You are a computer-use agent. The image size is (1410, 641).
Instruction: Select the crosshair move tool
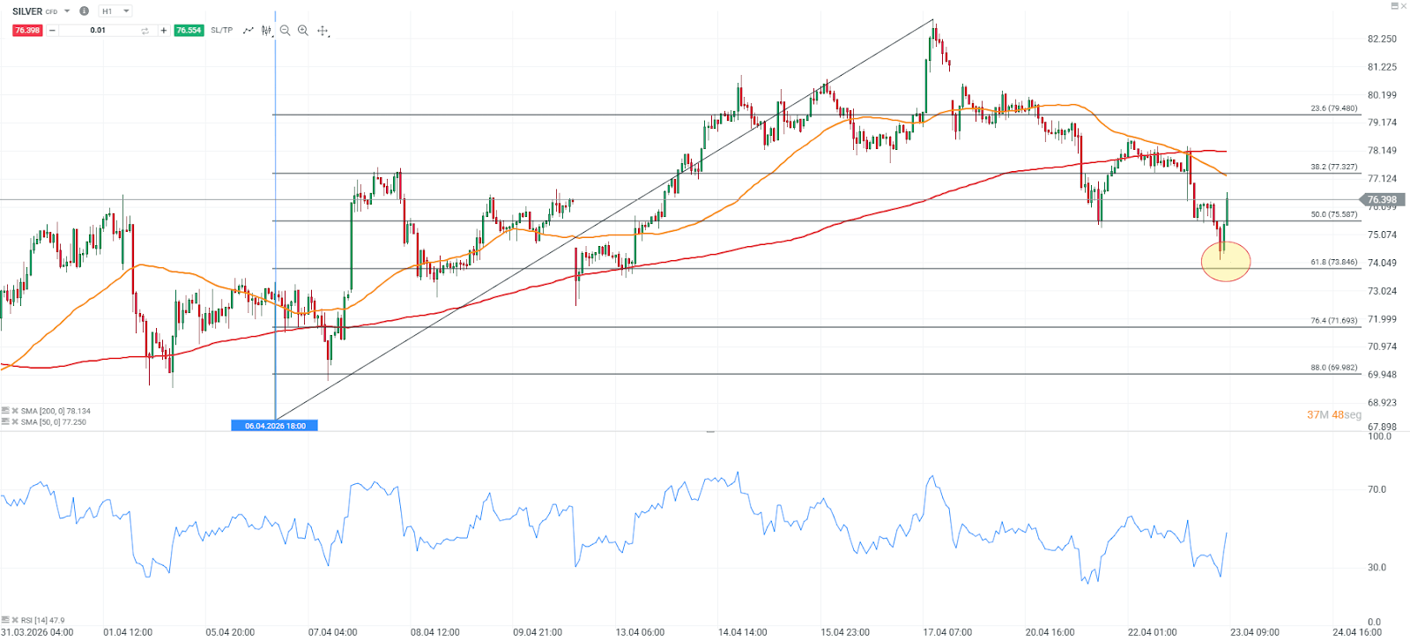point(323,31)
